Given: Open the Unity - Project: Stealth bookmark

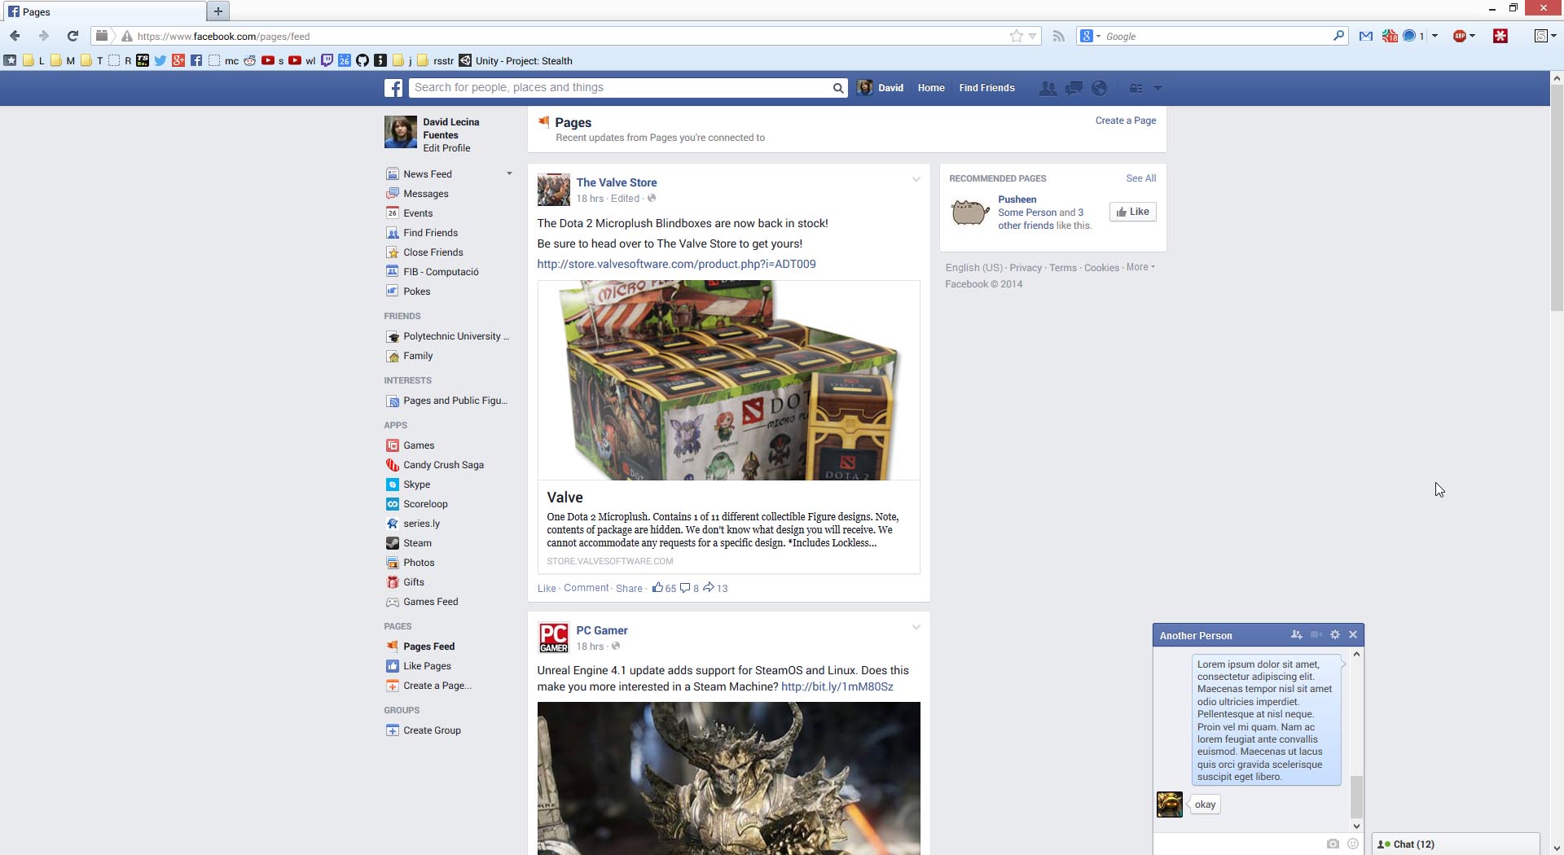Looking at the screenshot, I should click(x=516, y=60).
